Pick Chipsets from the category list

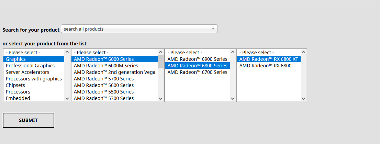pyautogui.click(x=15, y=85)
